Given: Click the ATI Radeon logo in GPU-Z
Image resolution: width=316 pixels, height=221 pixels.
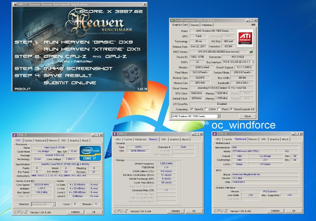Looking at the screenshot, I should click(245, 39).
